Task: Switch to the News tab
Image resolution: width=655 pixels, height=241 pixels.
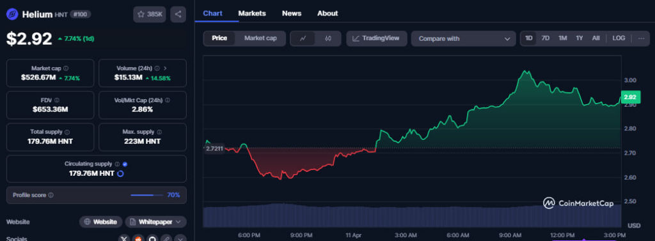Action: [x=292, y=13]
